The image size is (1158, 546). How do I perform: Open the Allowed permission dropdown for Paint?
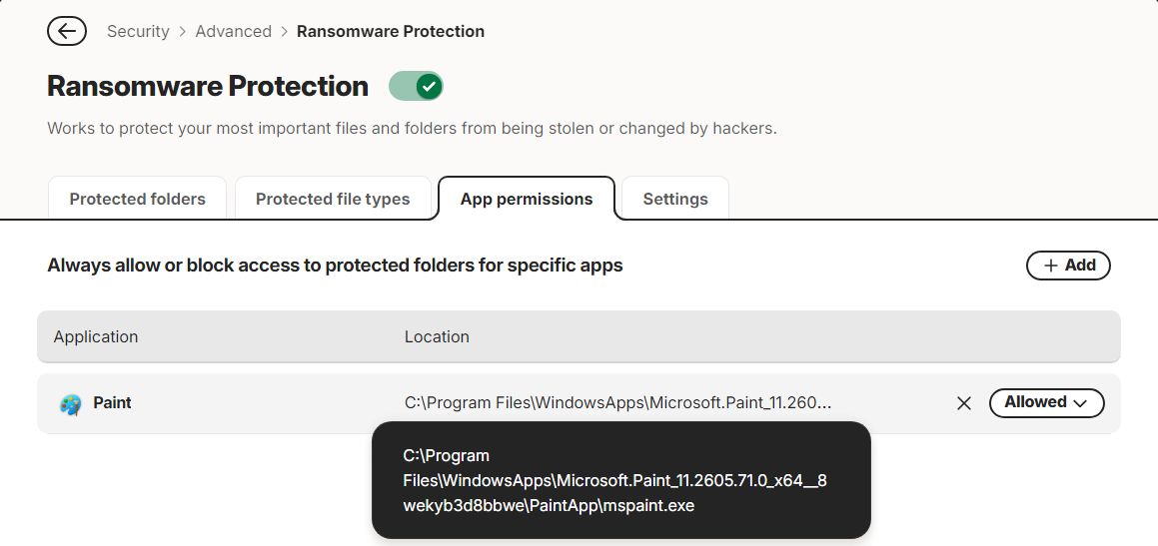point(1046,403)
